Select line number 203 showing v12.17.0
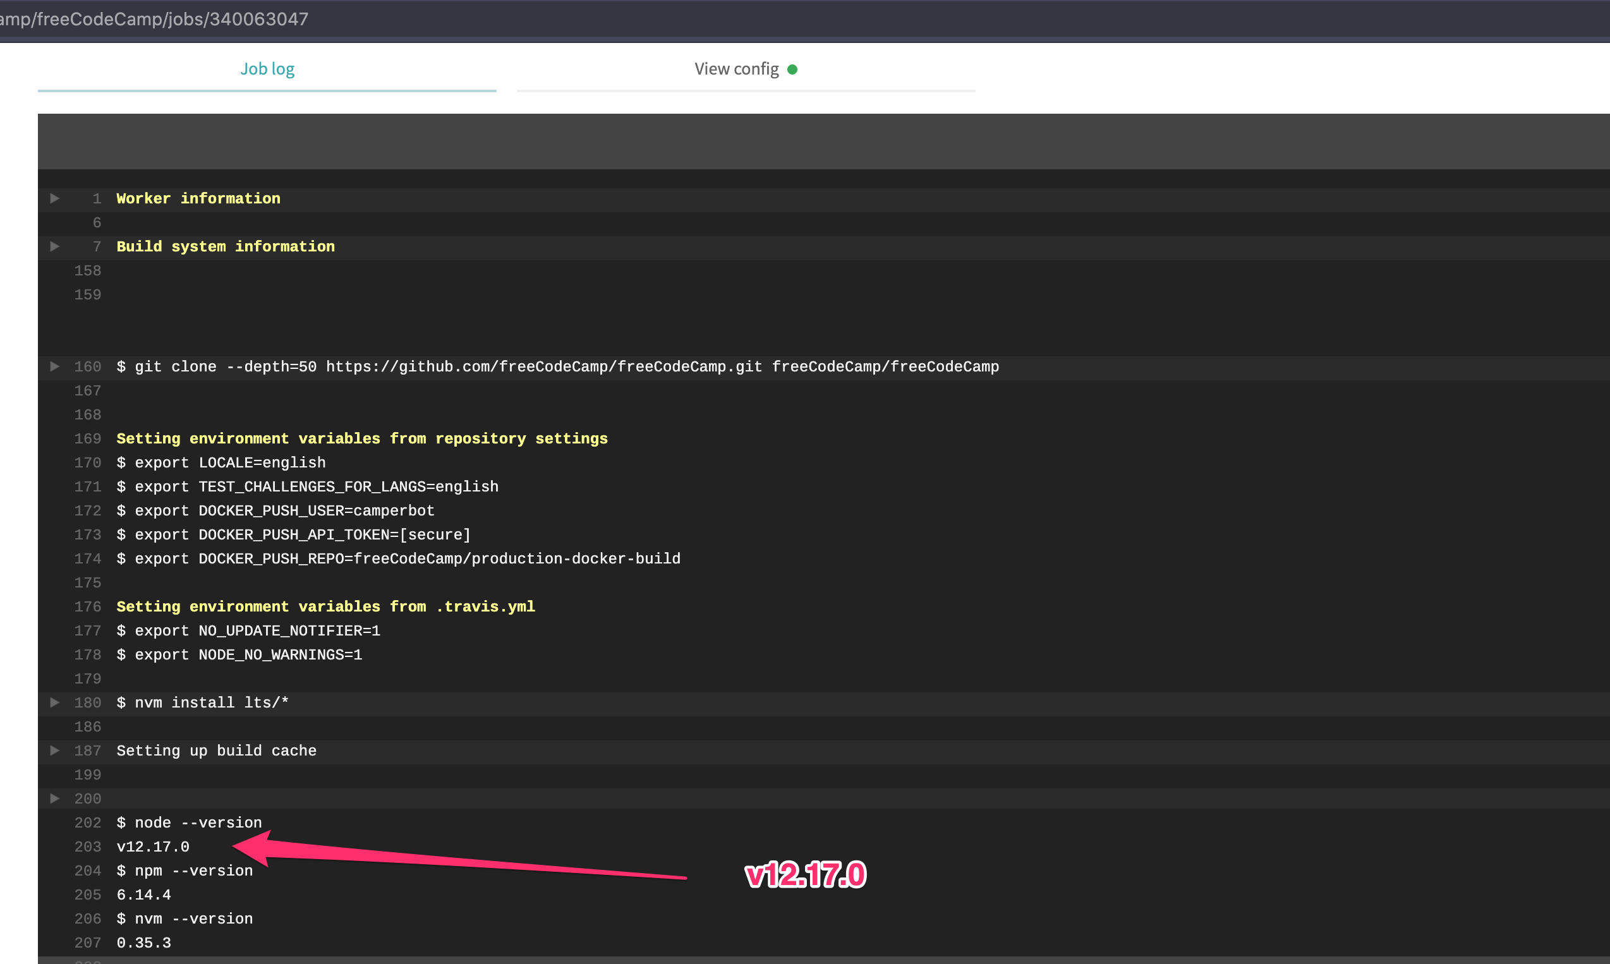 [x=88, y=847]
